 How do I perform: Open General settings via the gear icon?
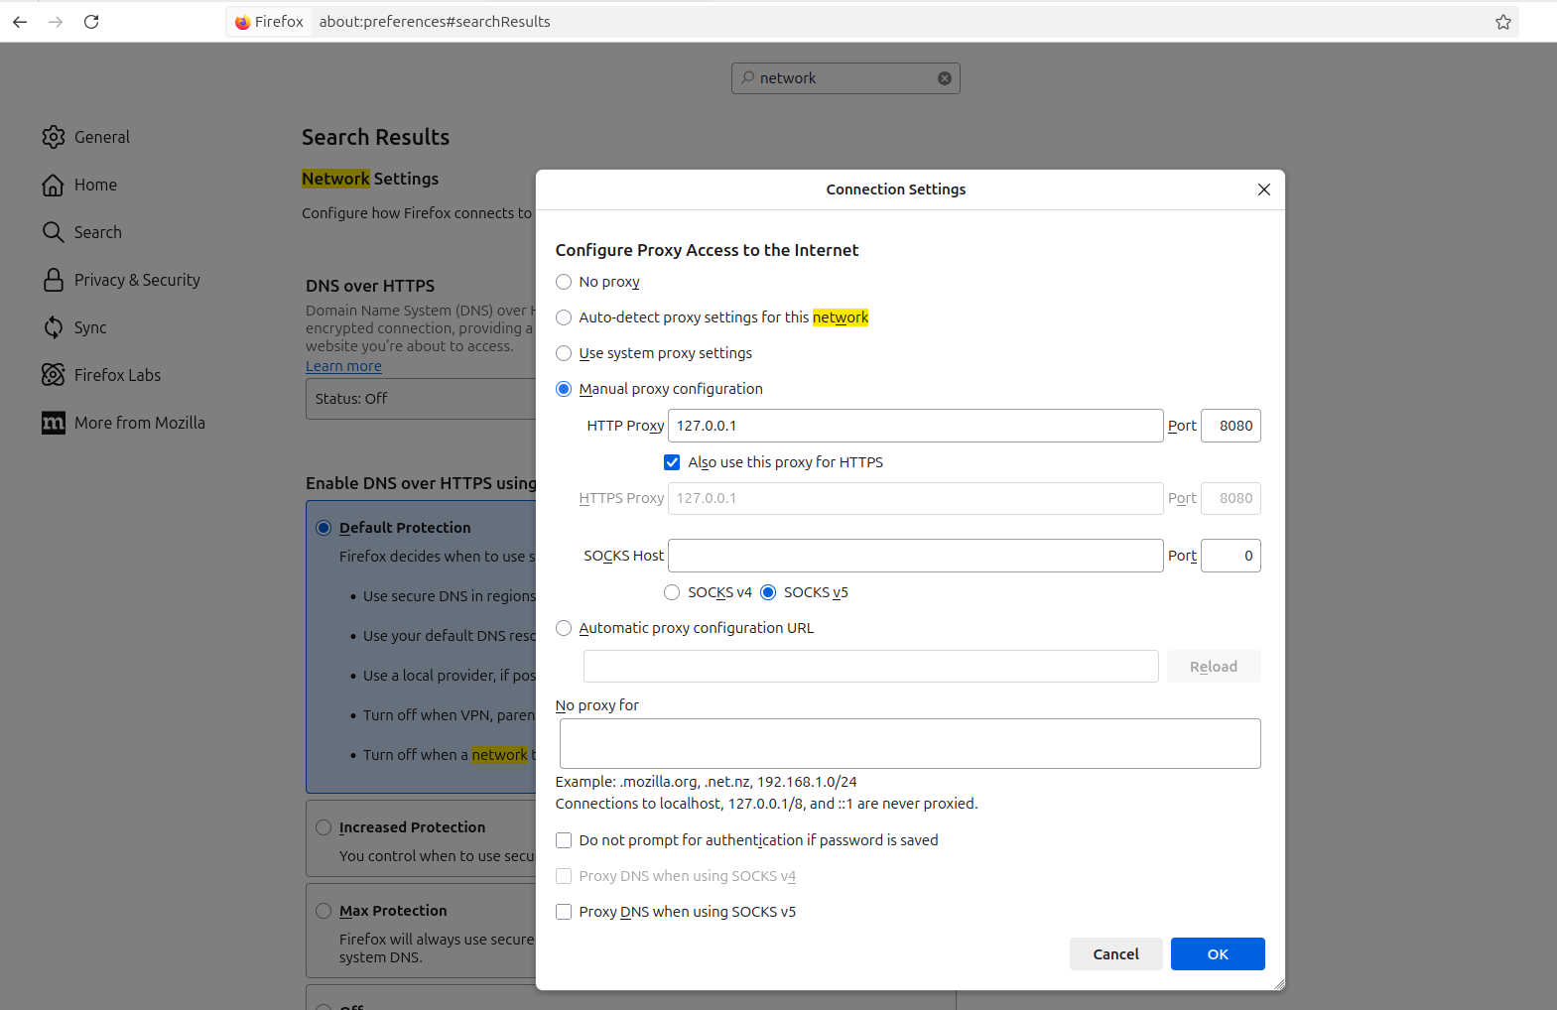coord(54,137)
